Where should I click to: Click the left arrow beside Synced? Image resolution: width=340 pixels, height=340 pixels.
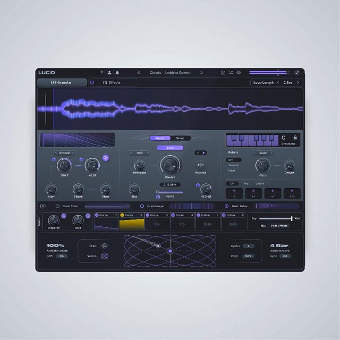[x=56, y=153]
